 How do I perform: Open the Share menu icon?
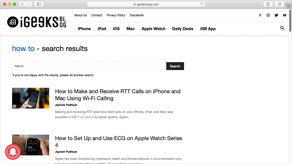point(268,4)
